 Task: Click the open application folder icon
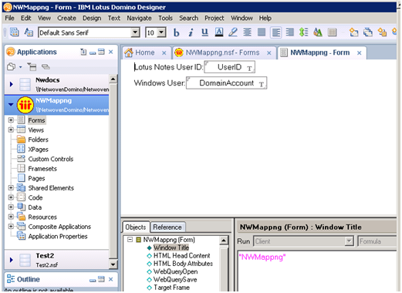coord(12,67)
